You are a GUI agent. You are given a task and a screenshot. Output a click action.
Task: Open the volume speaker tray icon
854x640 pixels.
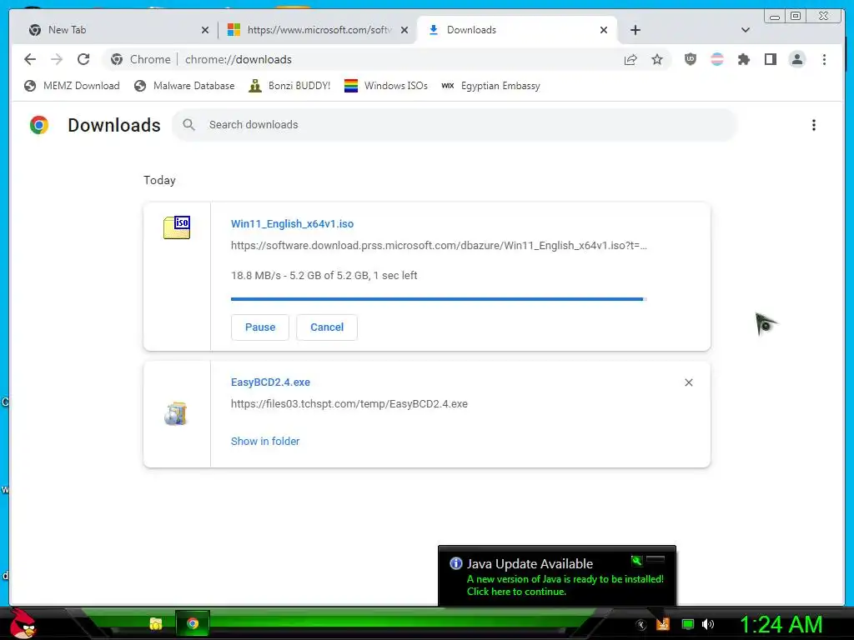(x=708, y=624)
